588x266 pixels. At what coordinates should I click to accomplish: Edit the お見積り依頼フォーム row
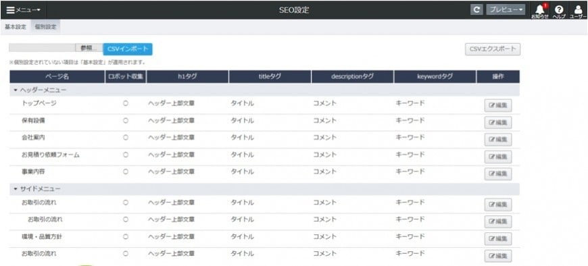(498, 157)
